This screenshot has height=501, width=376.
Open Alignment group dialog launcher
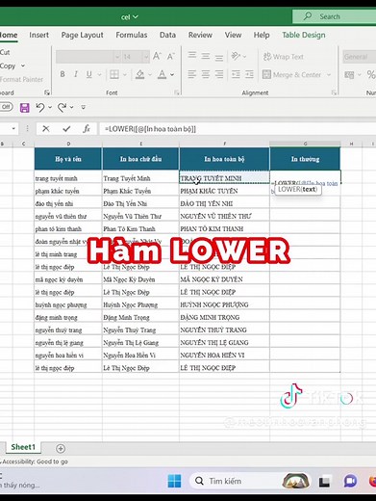tap(334, 92)
